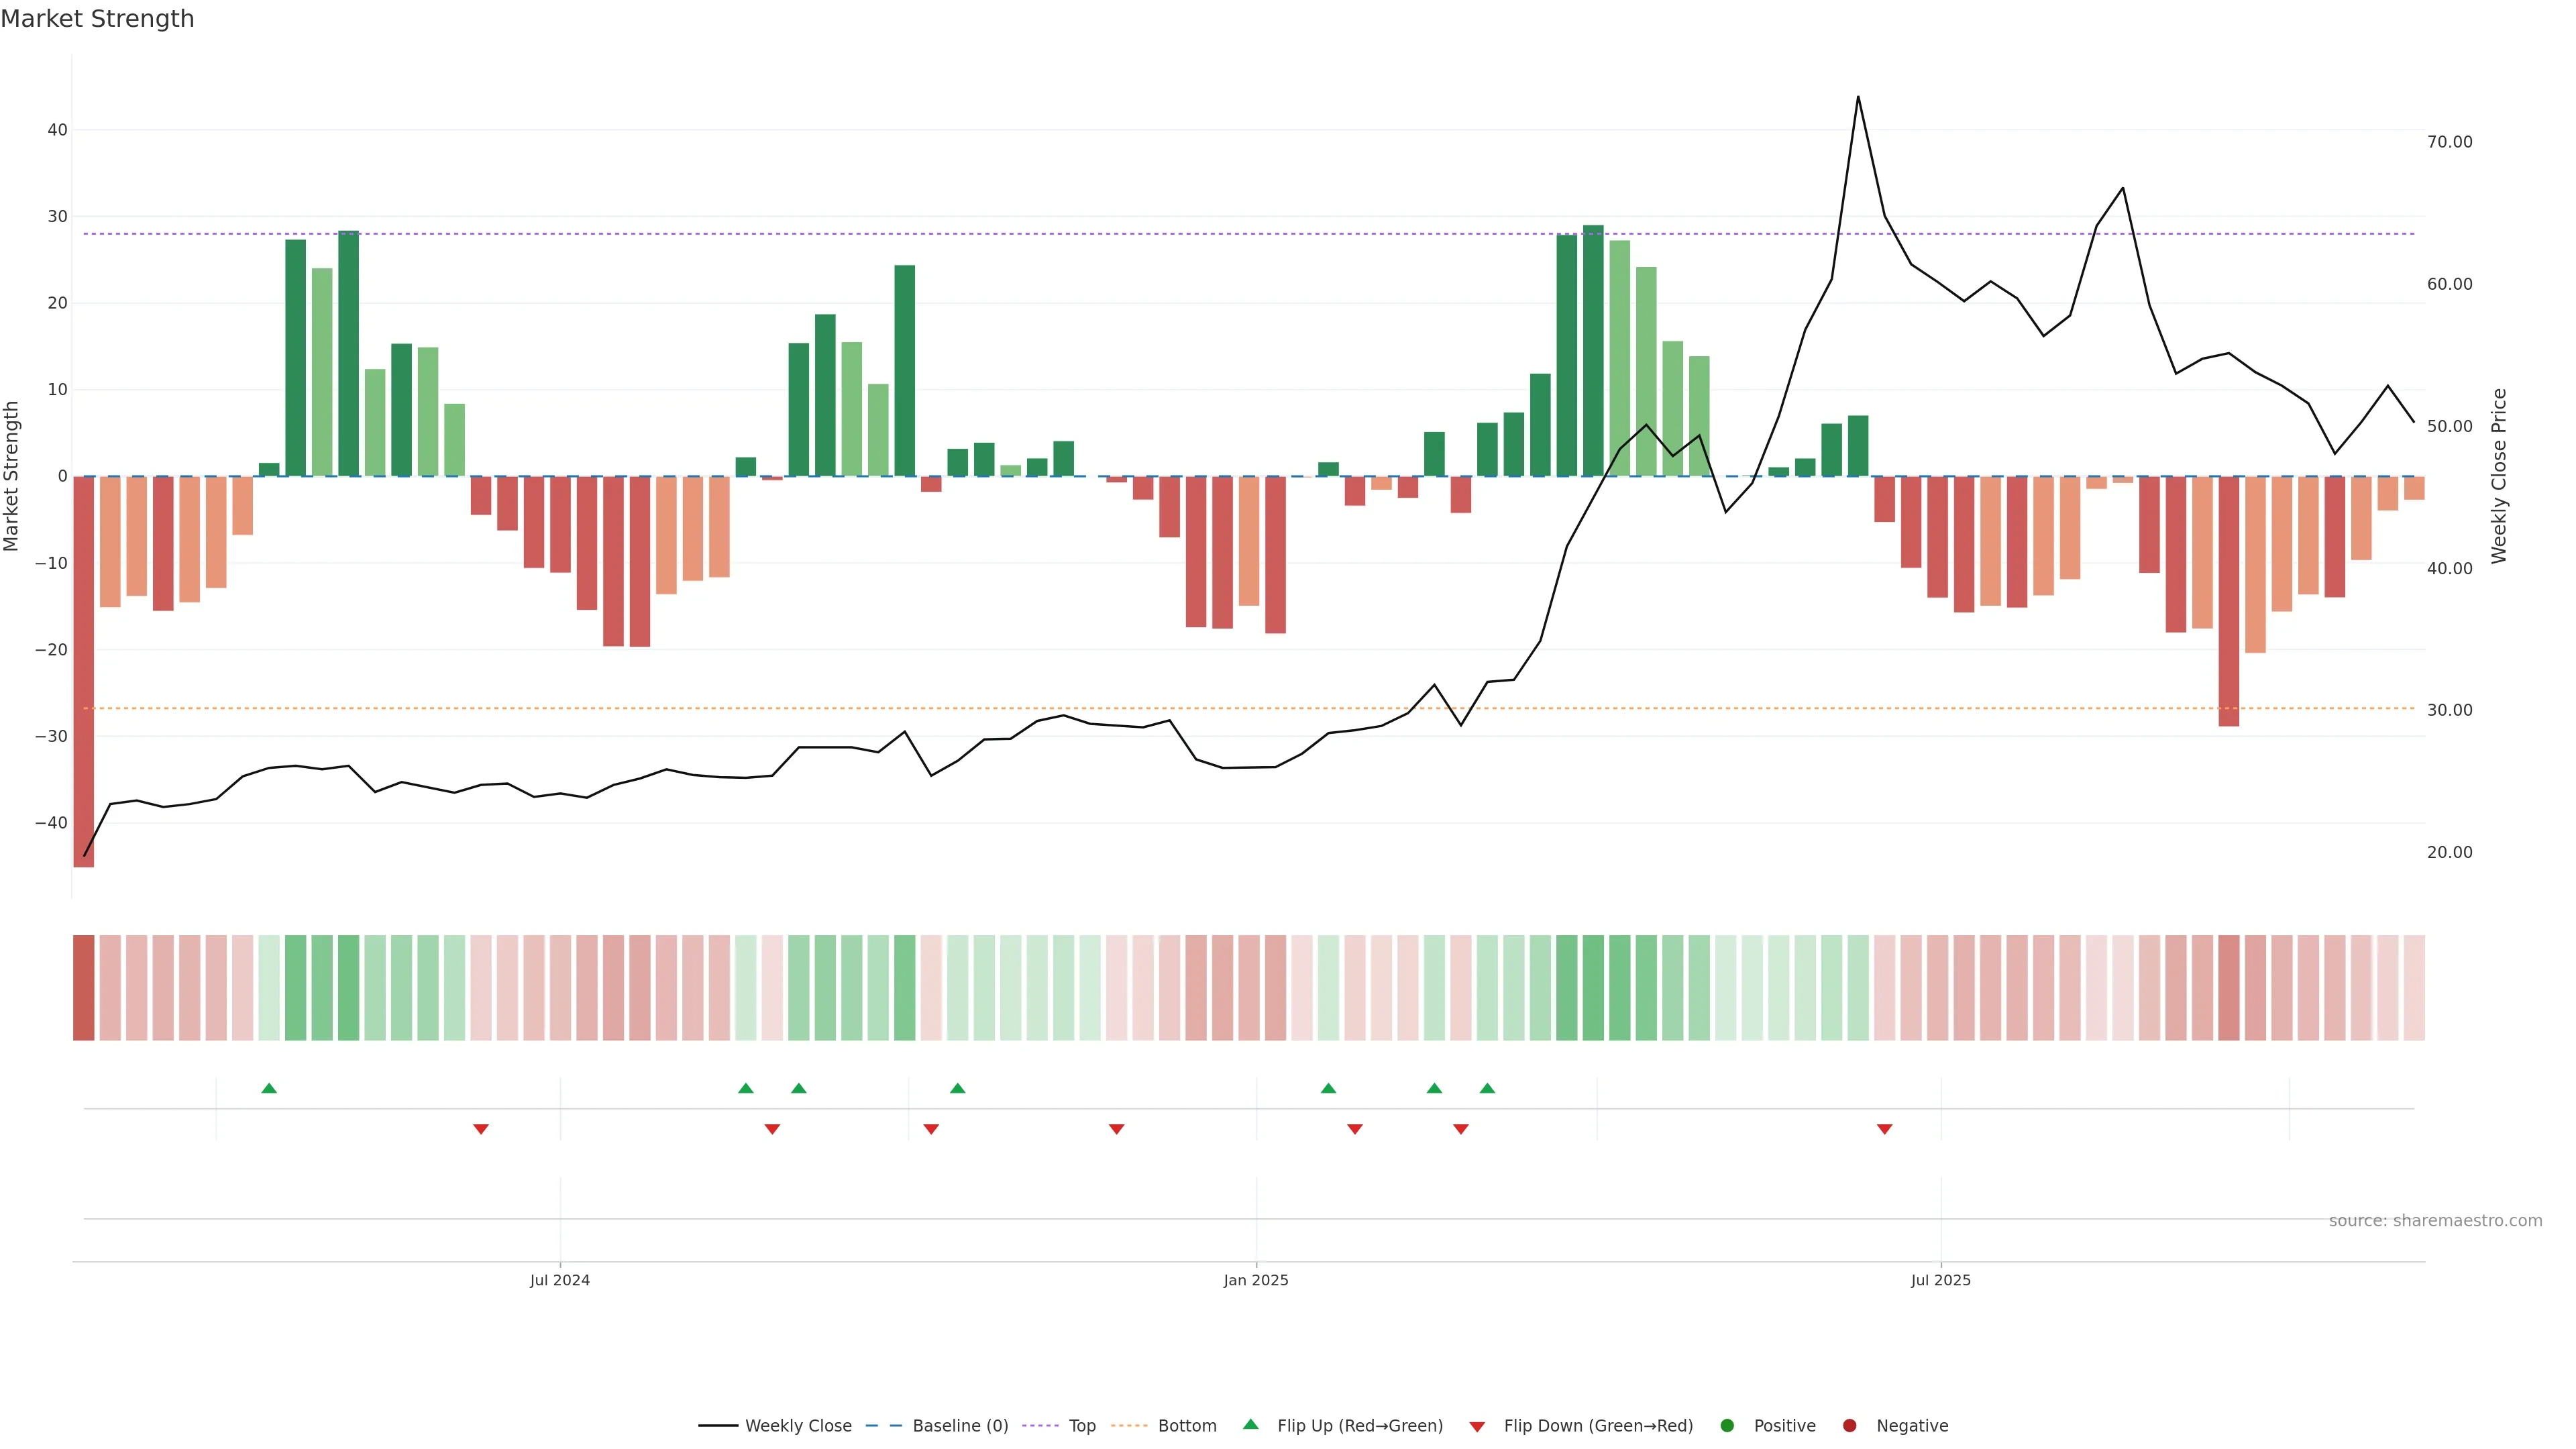Click the Market Strength chart title
Viewport: 2576px width, 1449px height.
tap(97, 19)
